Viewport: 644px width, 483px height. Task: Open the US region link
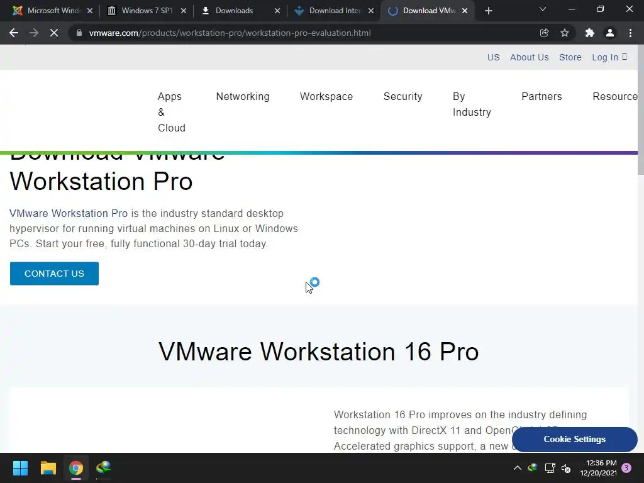tap(493, 57)
